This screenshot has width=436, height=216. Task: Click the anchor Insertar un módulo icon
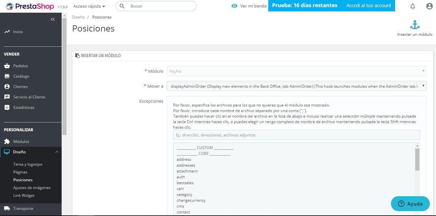pos(415,25)
